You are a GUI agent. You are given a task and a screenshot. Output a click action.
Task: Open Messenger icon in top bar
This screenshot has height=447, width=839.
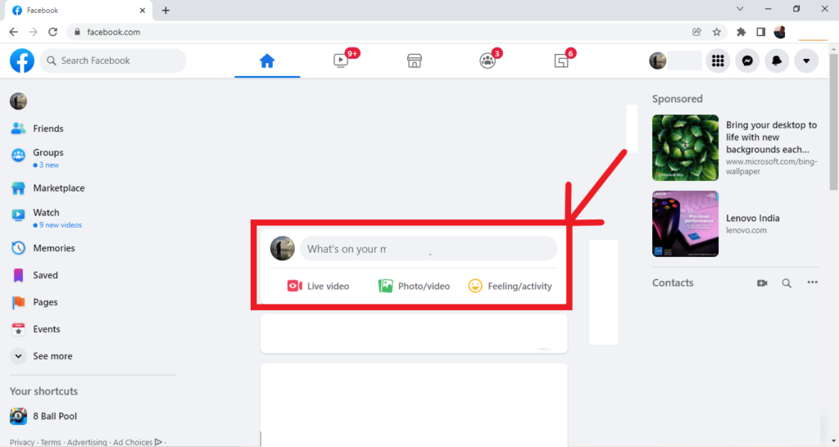click(x=747, y=61)
